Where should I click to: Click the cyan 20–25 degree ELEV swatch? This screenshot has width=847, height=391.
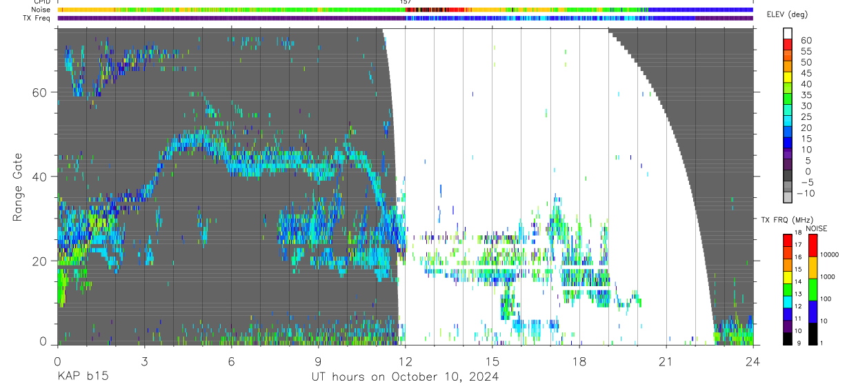[x=788, y=121]
